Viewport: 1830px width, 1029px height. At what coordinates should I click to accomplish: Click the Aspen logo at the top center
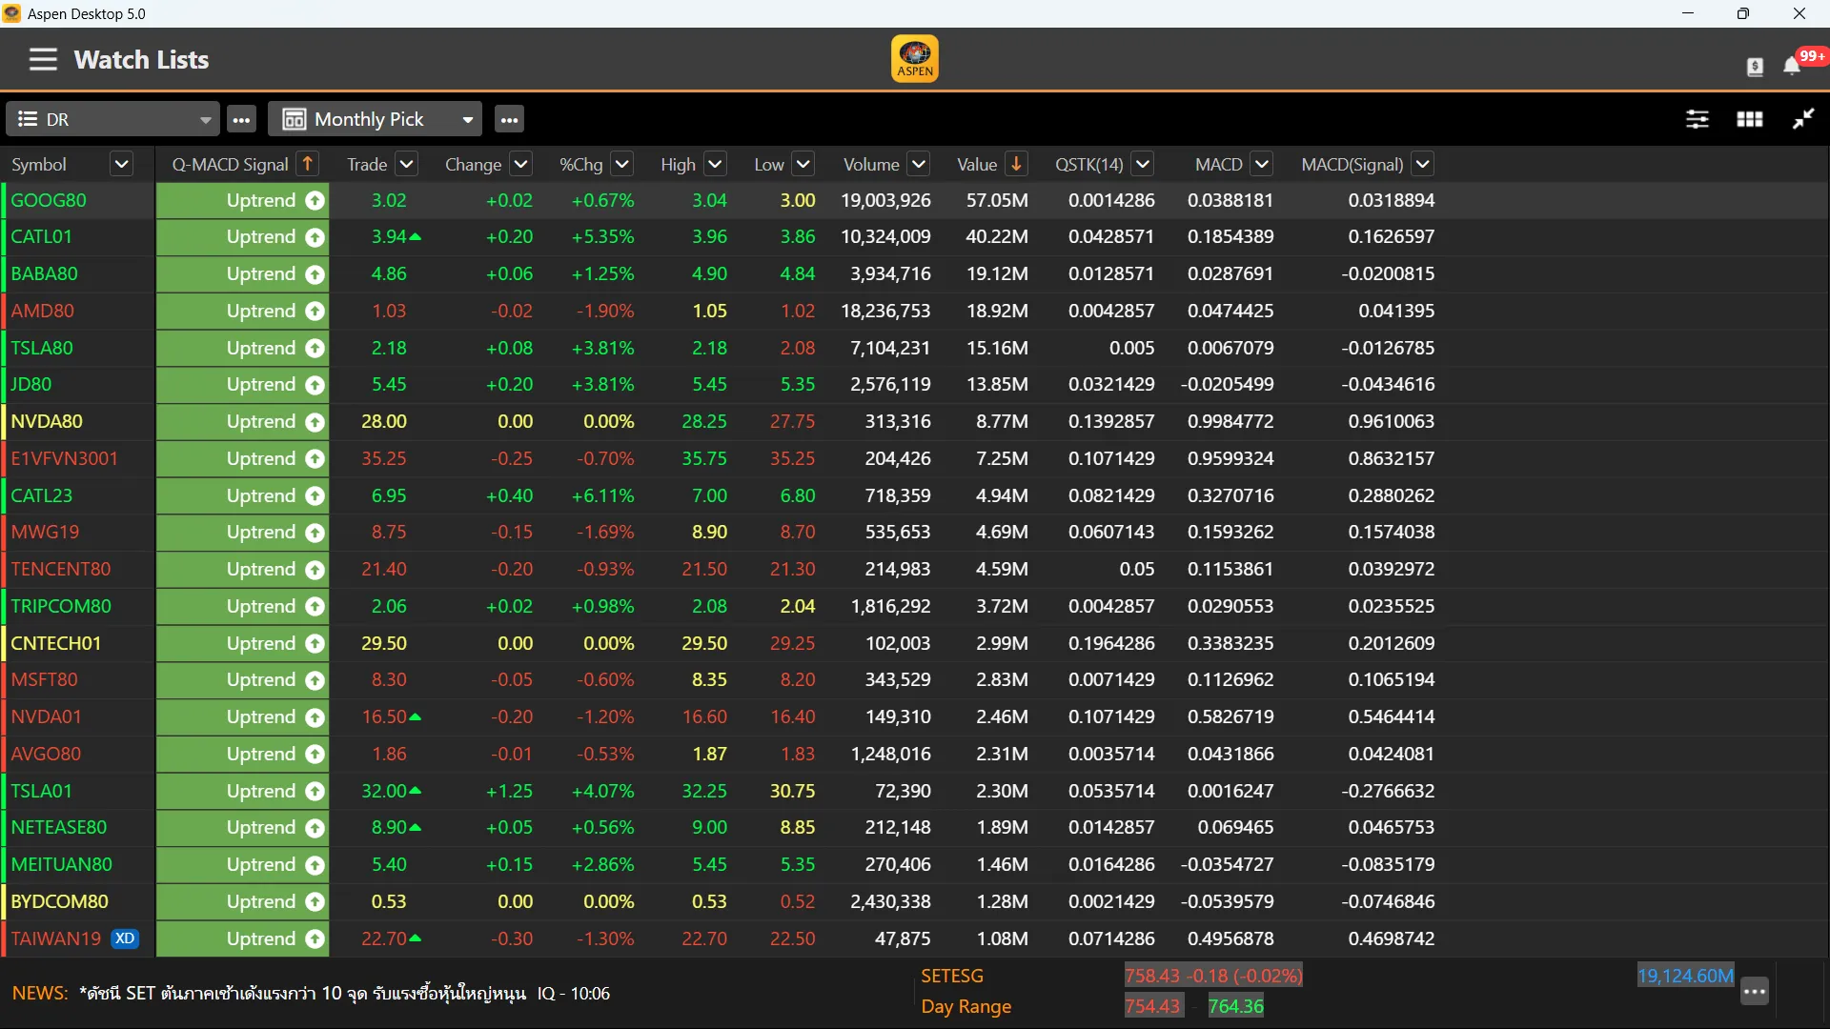(x=915, y=59)
